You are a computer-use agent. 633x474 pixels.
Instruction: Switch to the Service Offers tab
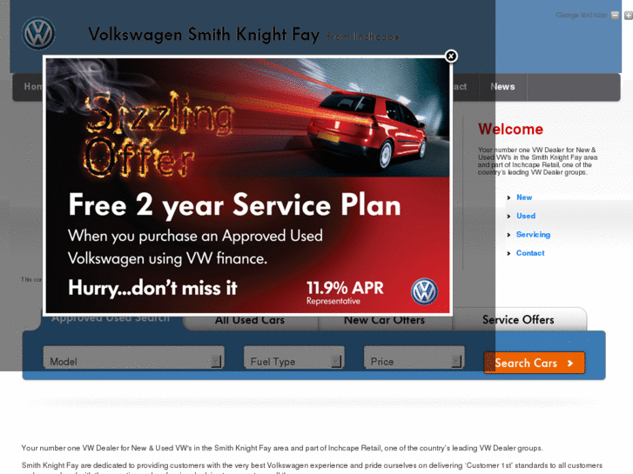(519, 319)
